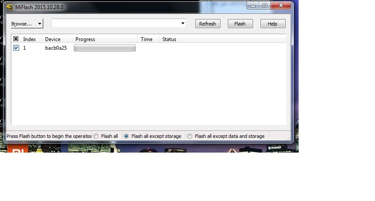Image resolution: width=375 pixels, height=201 pixels.
Task: Click status text Press Flash button to begin
Action: pyautogui.click(x=49, y=136)
